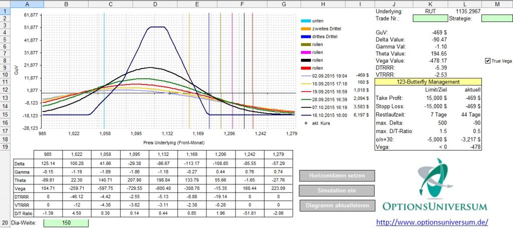Select the green Trade Nr. input cell

click(428, 18)
